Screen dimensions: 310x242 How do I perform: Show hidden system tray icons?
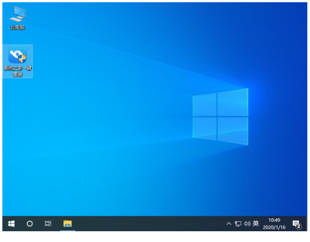pos(229,224)
